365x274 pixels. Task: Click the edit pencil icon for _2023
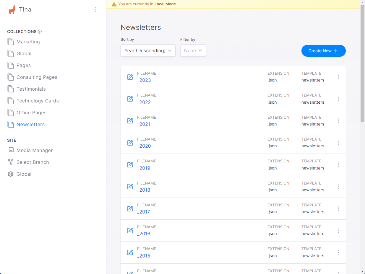click(130, 77)
